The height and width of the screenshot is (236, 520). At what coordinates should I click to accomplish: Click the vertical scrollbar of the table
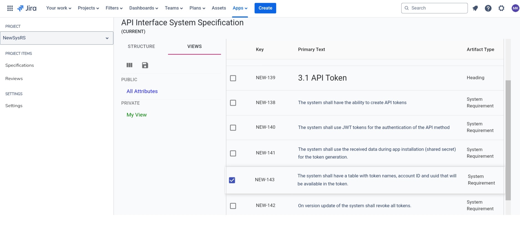508,140
